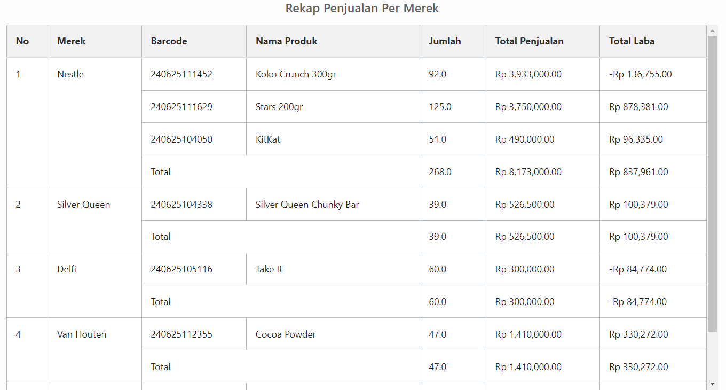Image resolution: width=726 pixels, height=390 pixels.
Task: Select the KitKat product name
Action: tap(268, 139)
